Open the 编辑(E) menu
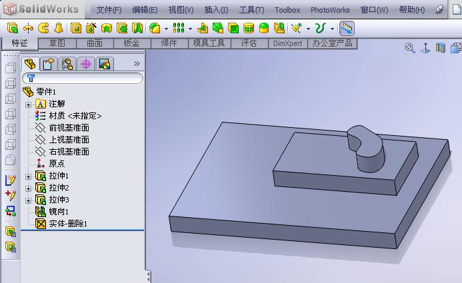The height and width of the screenshot is (283, 462). [145, 10]
